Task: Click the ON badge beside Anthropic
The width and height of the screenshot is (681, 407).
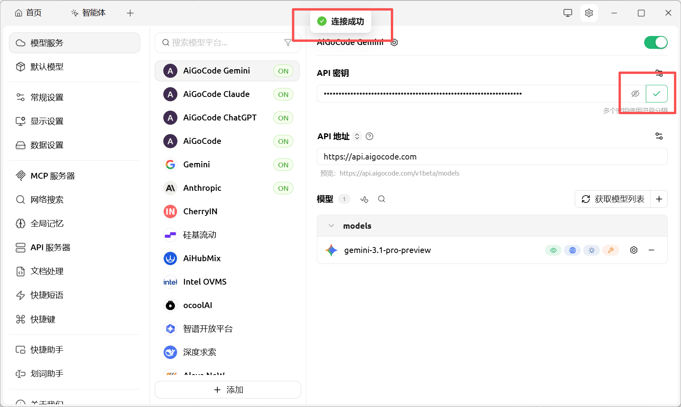Action: click(283, 188)
